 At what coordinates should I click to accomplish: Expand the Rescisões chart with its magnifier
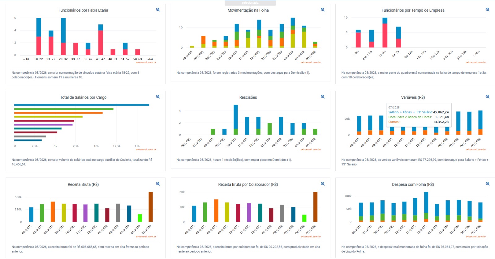pos(323,97)
